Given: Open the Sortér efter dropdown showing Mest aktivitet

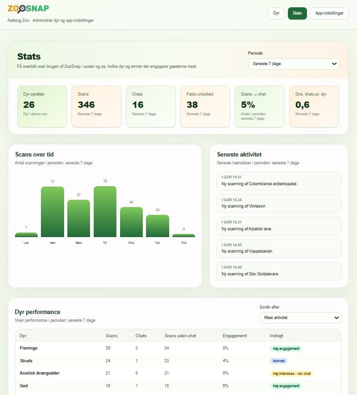Looking at the screenshot, I should coord(300,318).
